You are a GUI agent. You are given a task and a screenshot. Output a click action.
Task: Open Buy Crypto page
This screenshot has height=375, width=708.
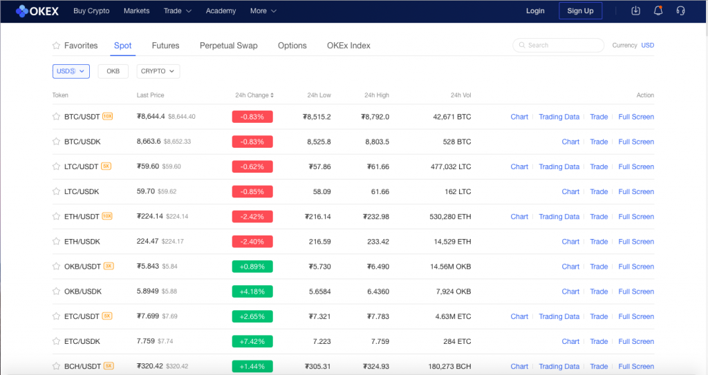pyautogui.click(x=91, y=11)
